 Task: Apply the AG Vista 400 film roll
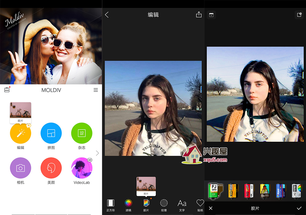pyautogui.click(x=249, y=191)
